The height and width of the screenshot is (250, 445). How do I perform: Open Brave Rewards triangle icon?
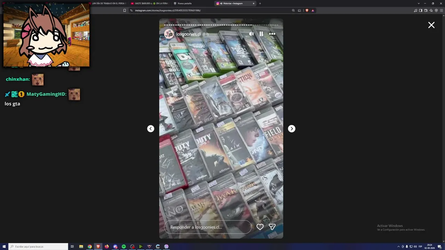coord(313,10)
